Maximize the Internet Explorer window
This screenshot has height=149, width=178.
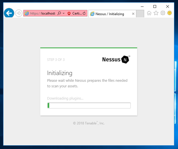click(155, 6)
